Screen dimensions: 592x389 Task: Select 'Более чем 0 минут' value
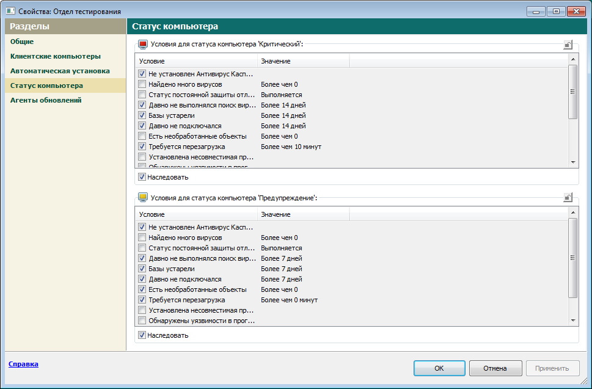coord(289,300)
